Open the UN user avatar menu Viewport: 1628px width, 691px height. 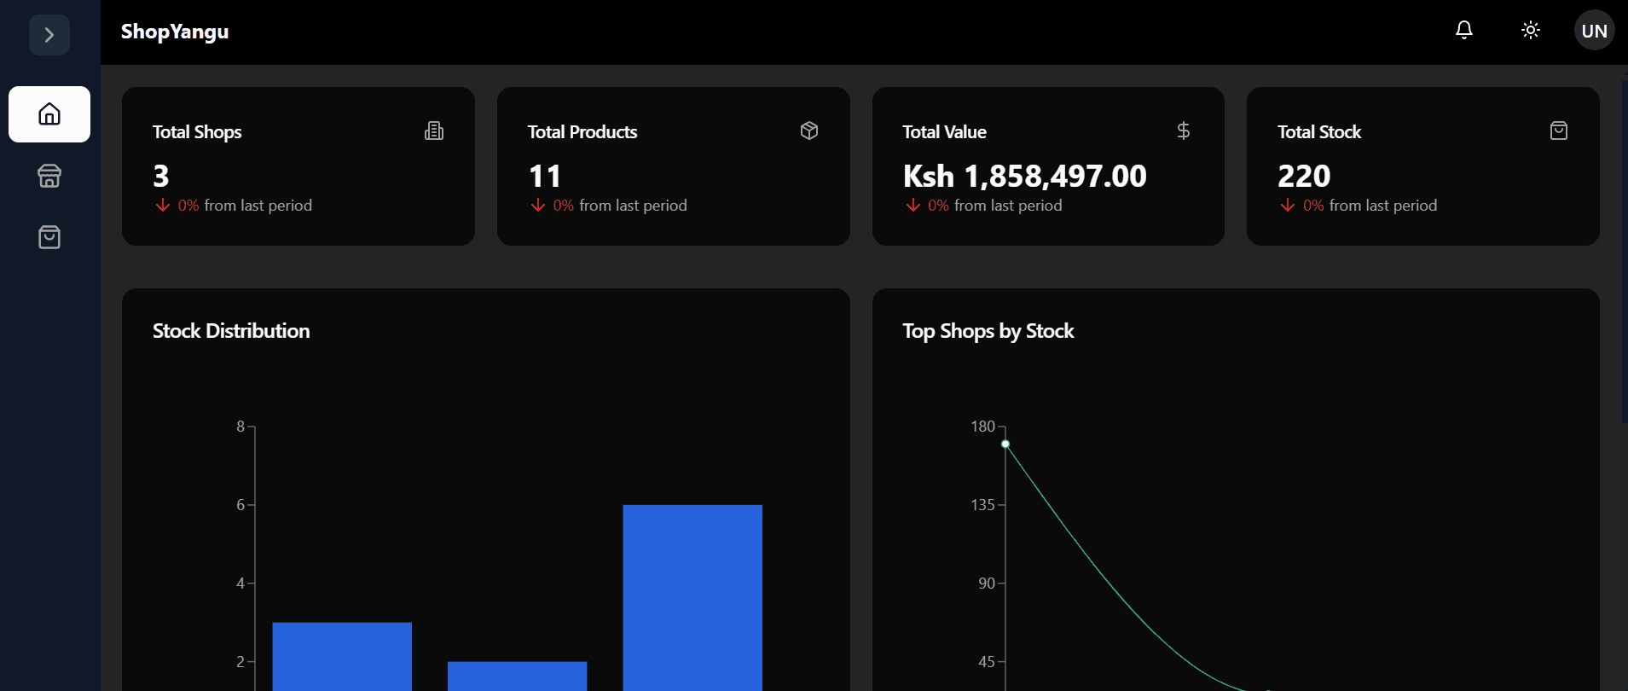tap(1593, 31)
